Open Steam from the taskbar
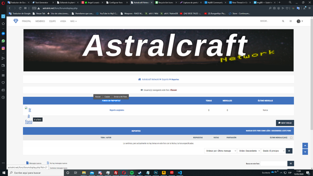313x176 pixels. [140, 173]
